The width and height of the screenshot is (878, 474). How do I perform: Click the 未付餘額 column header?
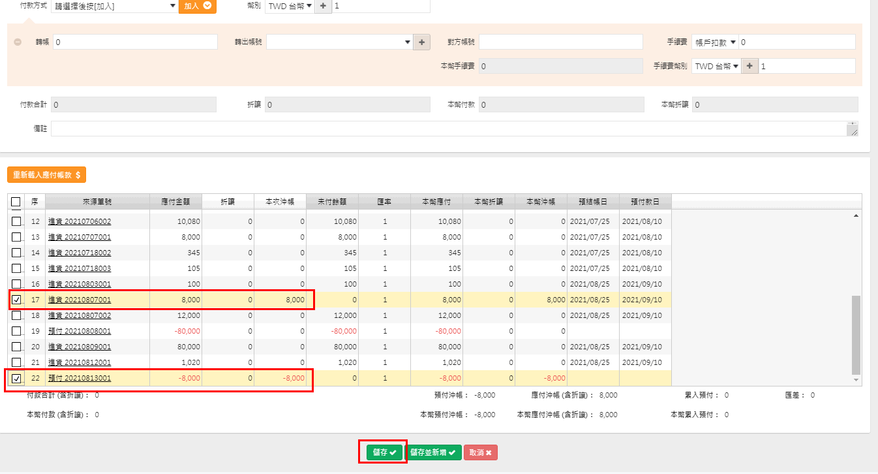point(332,202)
